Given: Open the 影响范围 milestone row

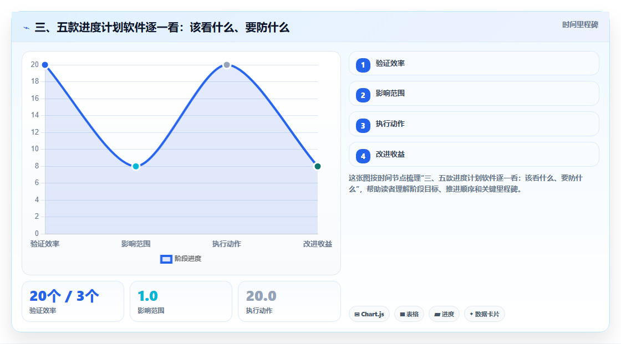Looking at the screenshot, I should pyautogui.click(x=474, y=94).
